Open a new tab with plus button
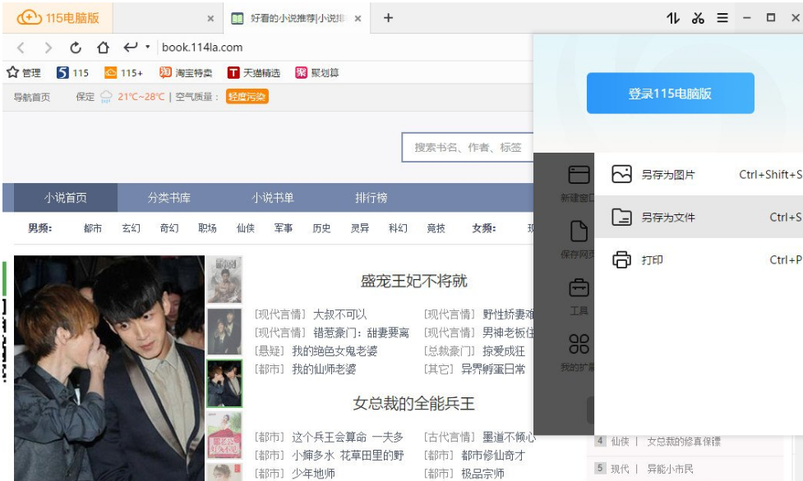Image resolution: width=803 pixels, height=481 pixels. [x=388, y=18]
